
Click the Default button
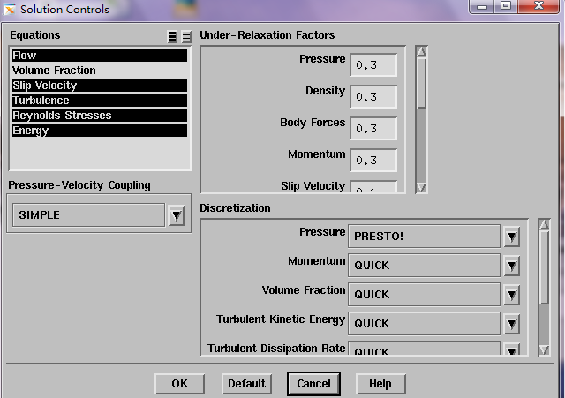pos(246,384)
